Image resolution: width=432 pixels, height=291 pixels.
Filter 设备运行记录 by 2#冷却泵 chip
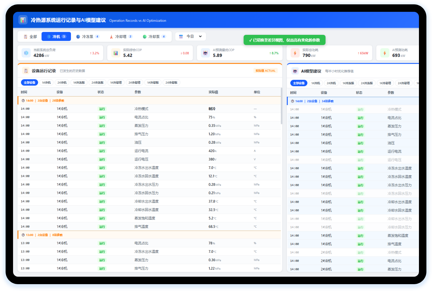(172, 83)
